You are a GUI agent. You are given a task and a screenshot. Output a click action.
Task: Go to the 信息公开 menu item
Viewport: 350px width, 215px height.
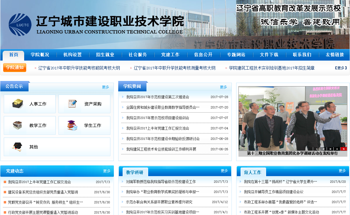pyautogui.click(x=203, y=55)
